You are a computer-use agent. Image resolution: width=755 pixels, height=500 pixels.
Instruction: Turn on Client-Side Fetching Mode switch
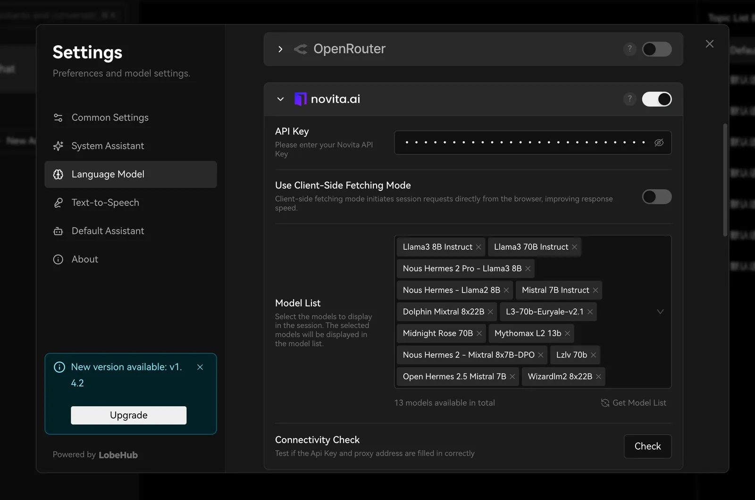coord(656,197)
